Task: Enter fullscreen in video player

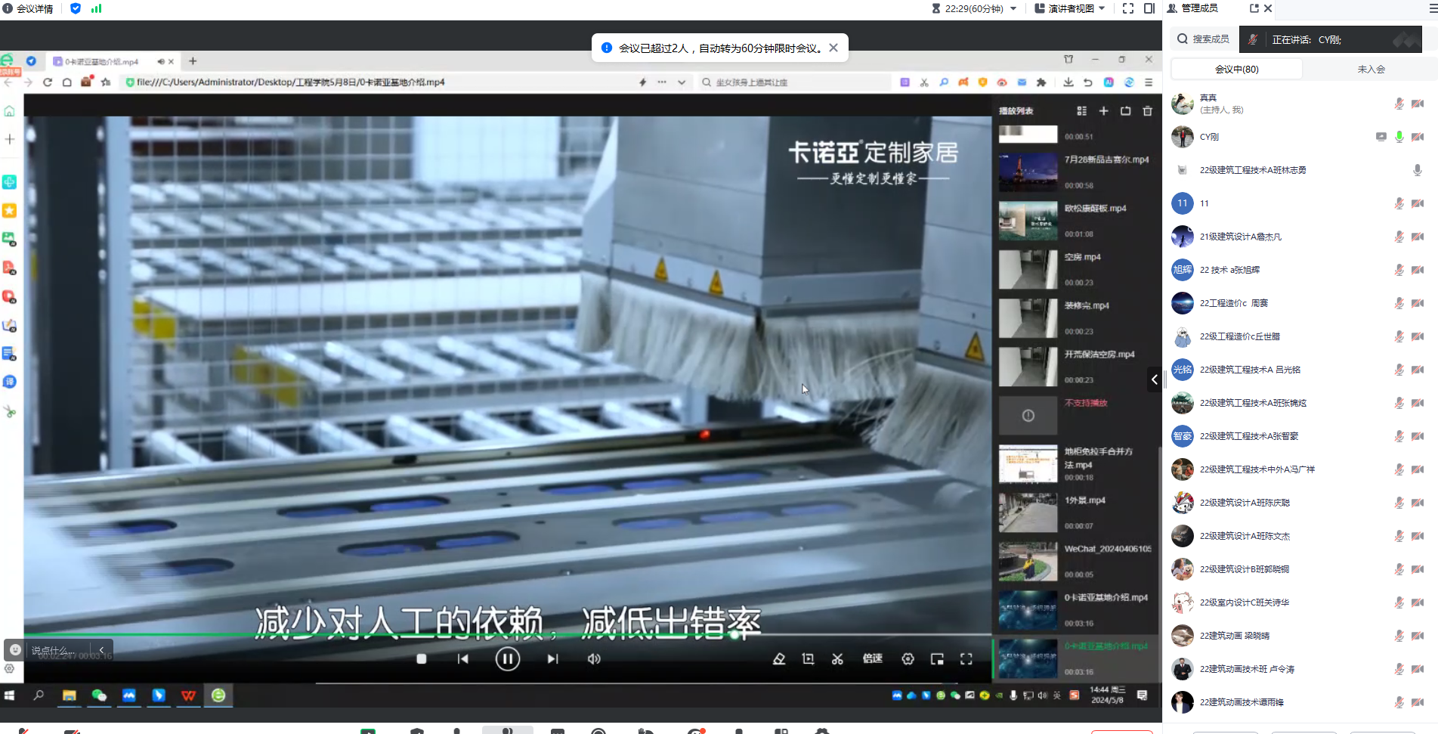Action: coord(966,659)
